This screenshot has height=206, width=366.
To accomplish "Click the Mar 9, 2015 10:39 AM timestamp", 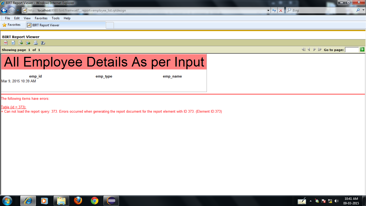I will (18, 81).
